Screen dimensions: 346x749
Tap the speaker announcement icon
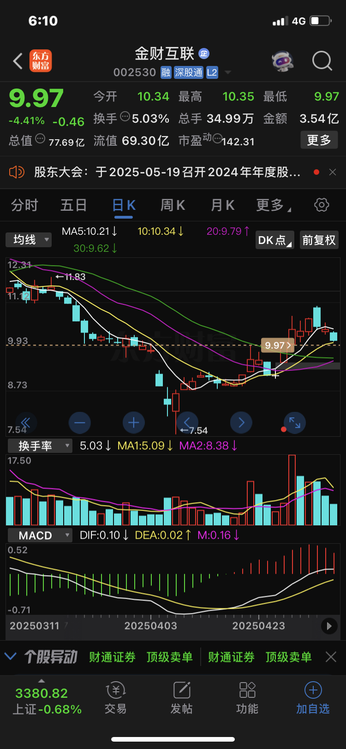(17, 172)
